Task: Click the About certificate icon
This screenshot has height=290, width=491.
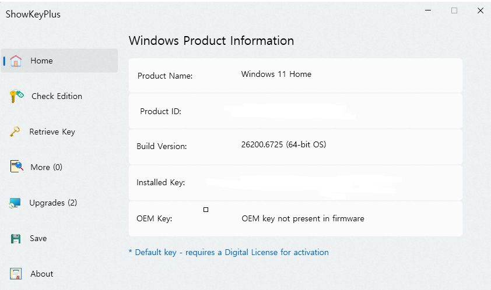Action: pos(16,274)
